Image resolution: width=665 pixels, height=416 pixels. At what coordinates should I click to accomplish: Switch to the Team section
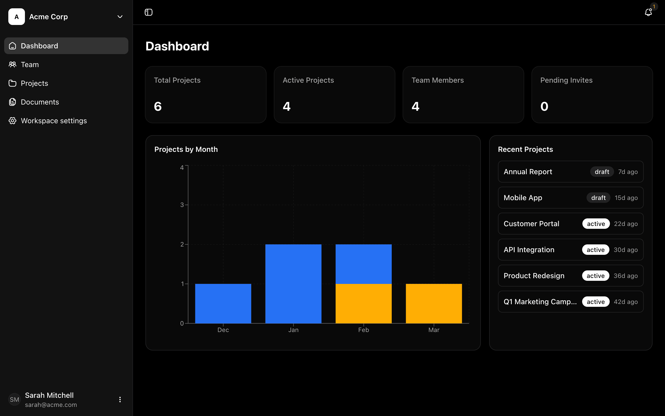click(x=30, y=64)
